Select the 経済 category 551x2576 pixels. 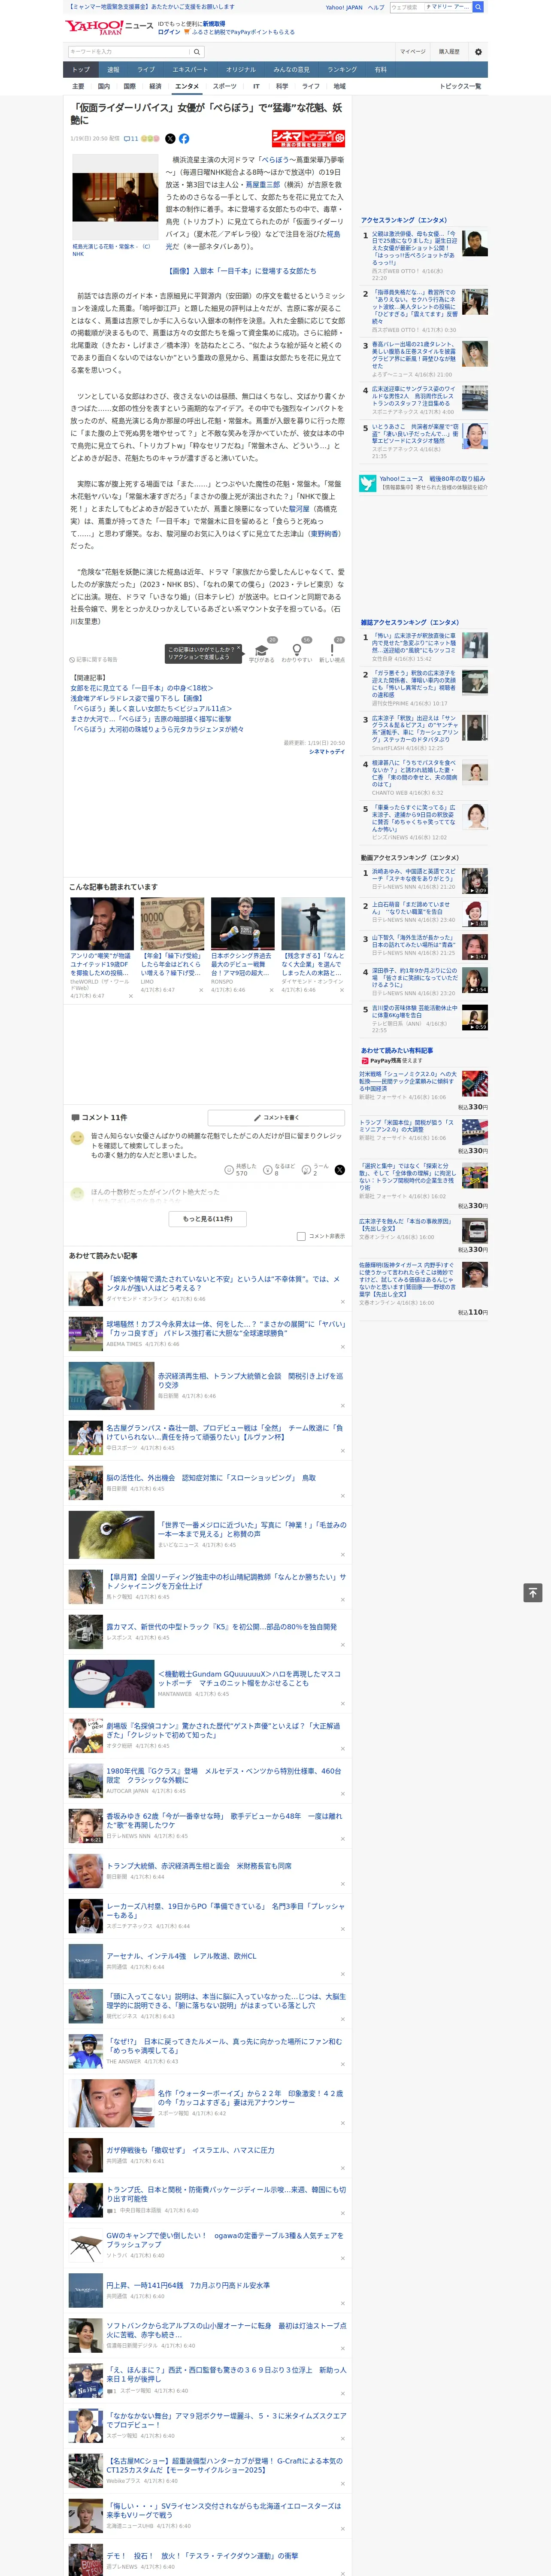pos(155,86)
